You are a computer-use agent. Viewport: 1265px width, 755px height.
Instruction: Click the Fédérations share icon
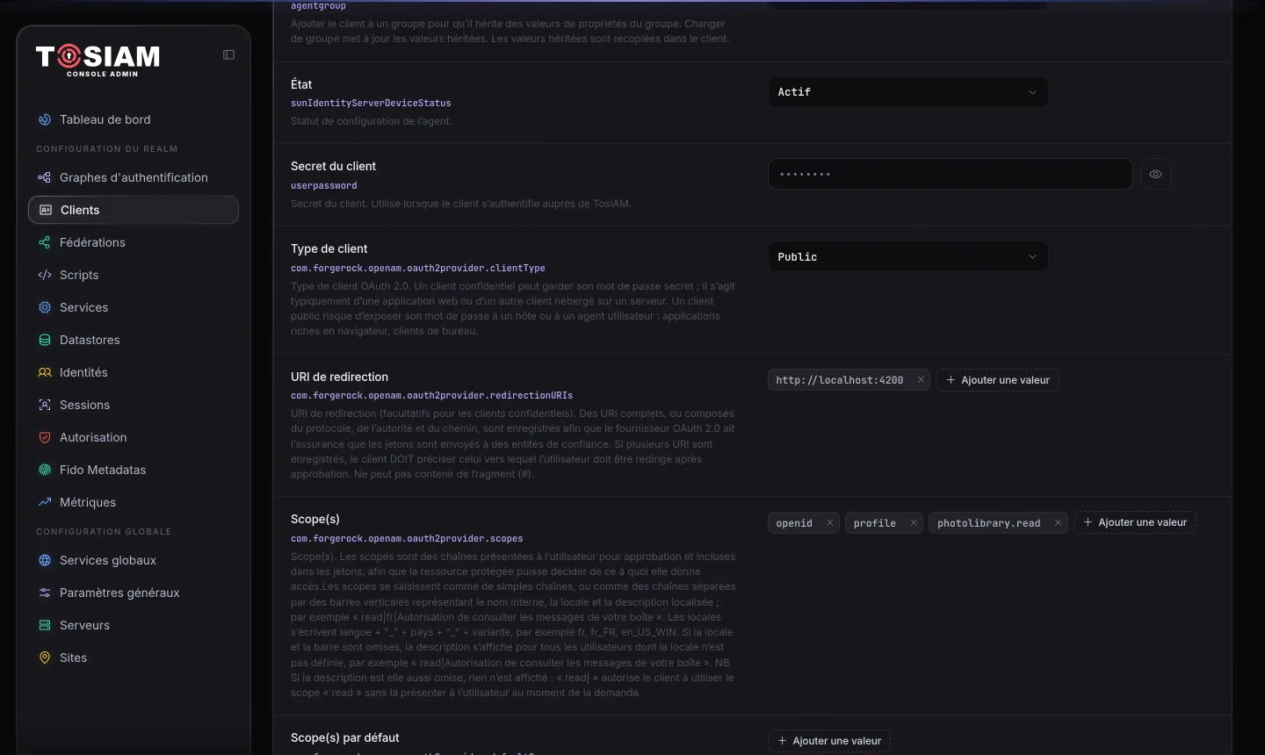pyautogui.click(x=45, y=242)
